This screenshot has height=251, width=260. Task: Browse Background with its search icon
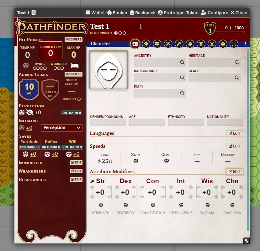point(182,77)
